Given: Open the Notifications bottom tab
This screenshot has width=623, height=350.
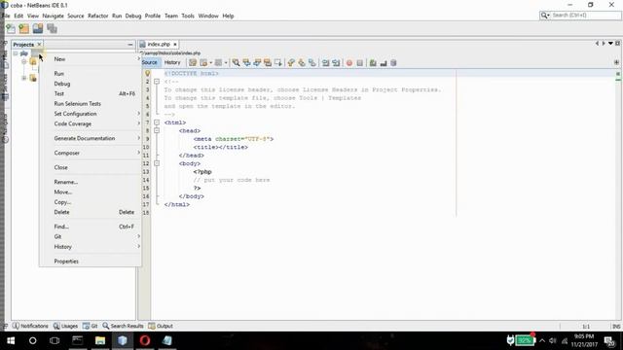Looking at the screenshot, I should click(x=30, y=326).
